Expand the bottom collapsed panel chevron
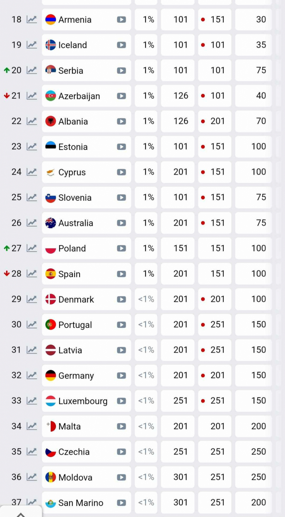Screen dimensions: 285x517 point(21,514)
